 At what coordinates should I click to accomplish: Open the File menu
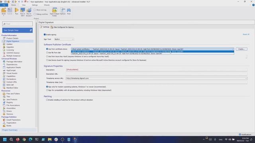[4, 5]
